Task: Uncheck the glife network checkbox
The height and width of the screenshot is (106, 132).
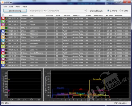Action: click(3, 18)
